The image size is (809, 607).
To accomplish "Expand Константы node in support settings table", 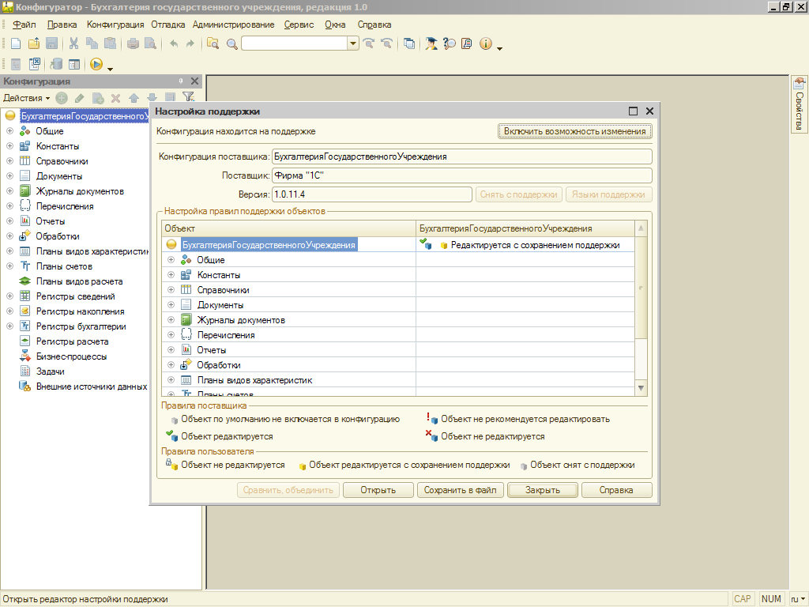I will 171,274.
